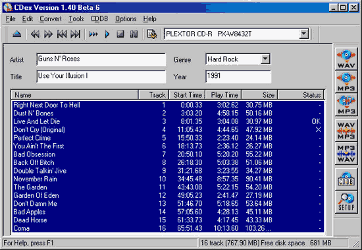Sort by the Track column header
Screen dimensions: 362x250
(x=153, y=95)
